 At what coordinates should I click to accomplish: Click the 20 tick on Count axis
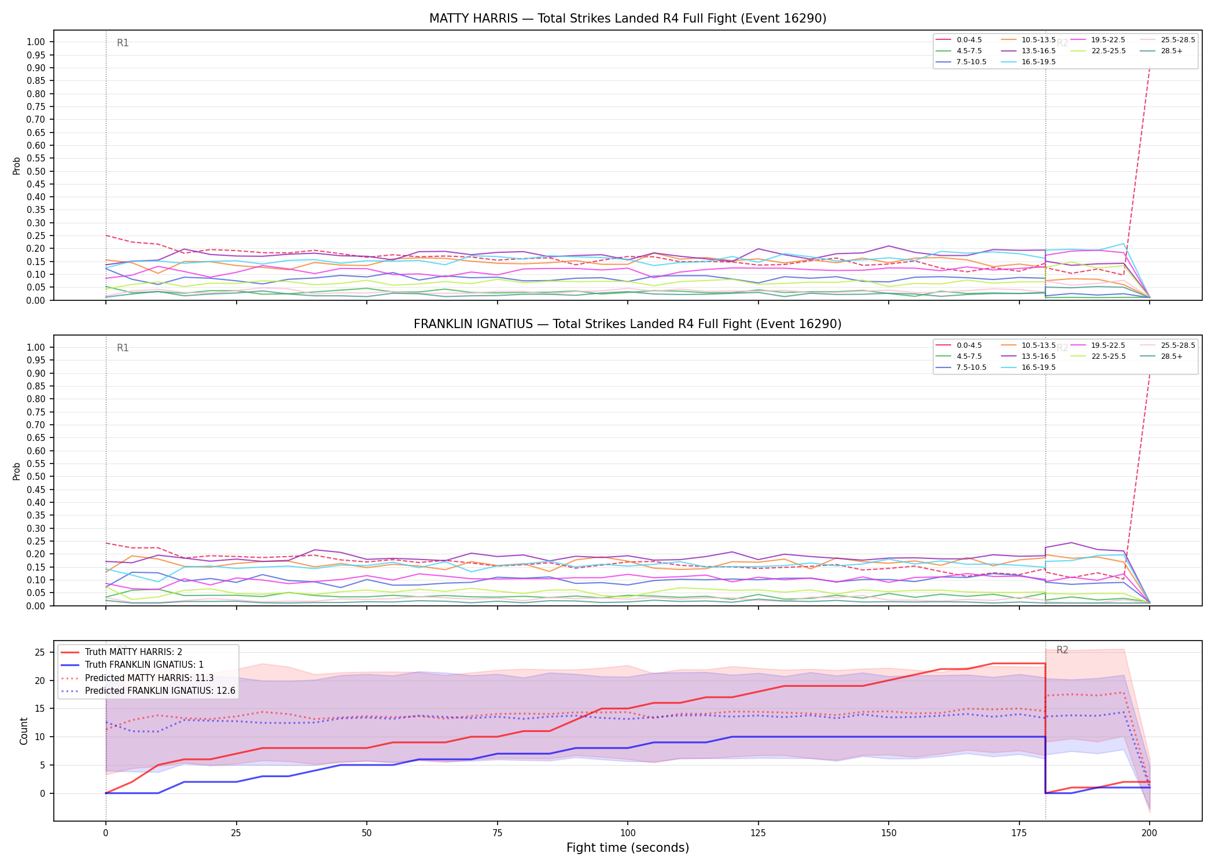pyautogui.click(x=40, y=681)
